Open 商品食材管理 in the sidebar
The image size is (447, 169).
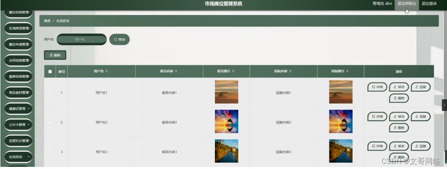[19, 92]
